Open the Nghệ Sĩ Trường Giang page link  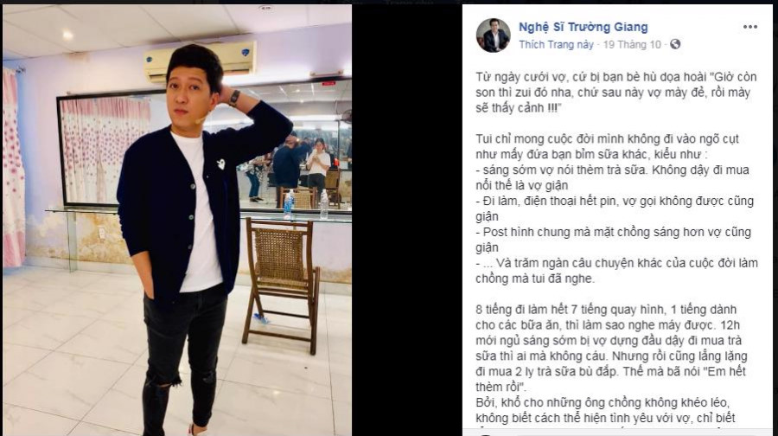(x=583, y=27)
